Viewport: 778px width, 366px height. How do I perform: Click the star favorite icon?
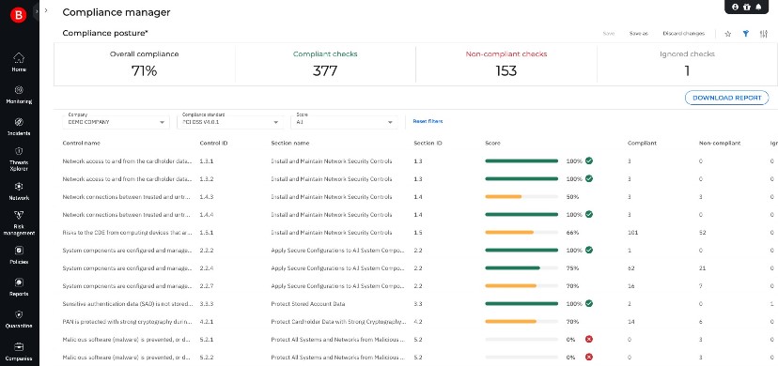coord(728,34)
